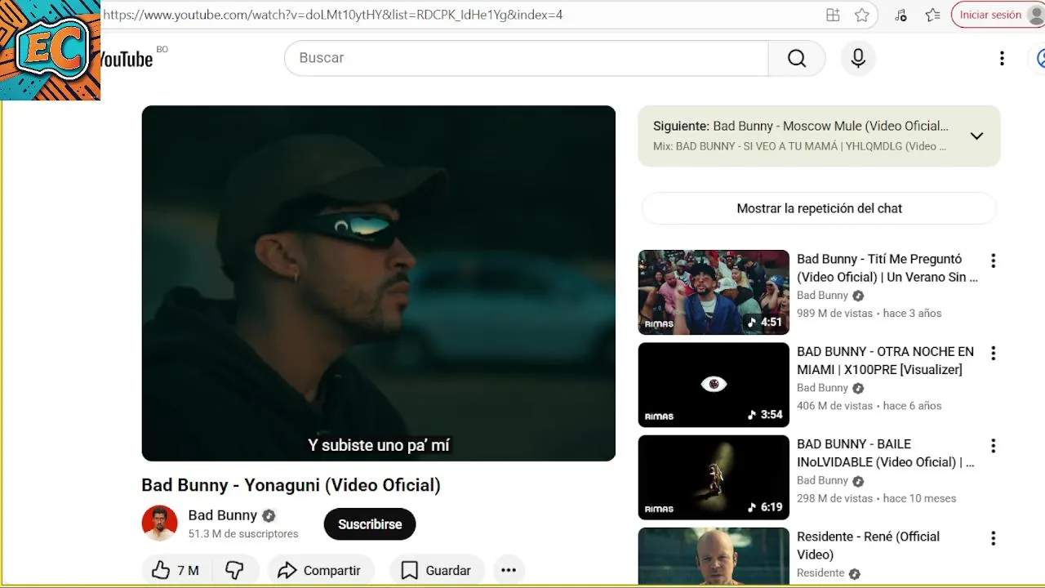The image size is (1045, 588).
Task: Click '406 M de vistas' text
Action: 835,406
